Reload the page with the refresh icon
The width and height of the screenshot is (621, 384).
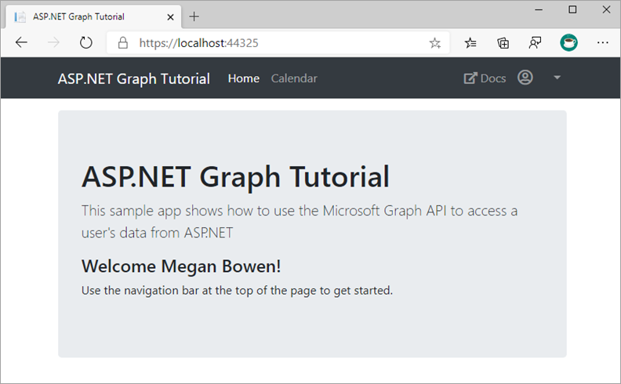click(86, 42)
